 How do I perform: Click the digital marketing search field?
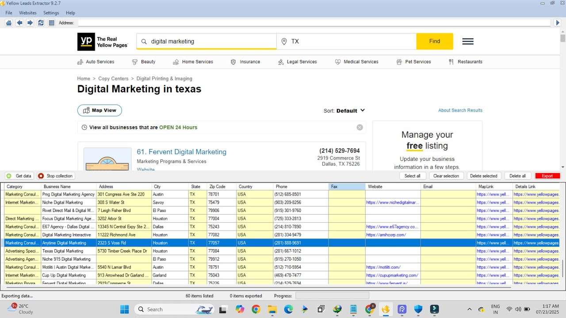207,42
